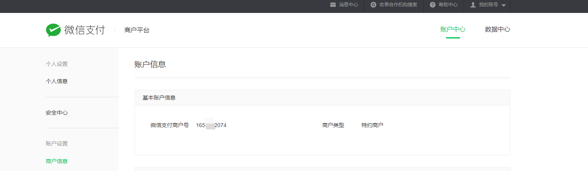Click the 账户信息 page title
Screen dimensions: 588x171
tap(150, 65)
